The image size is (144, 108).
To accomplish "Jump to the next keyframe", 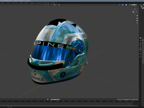I will (57, 100).
